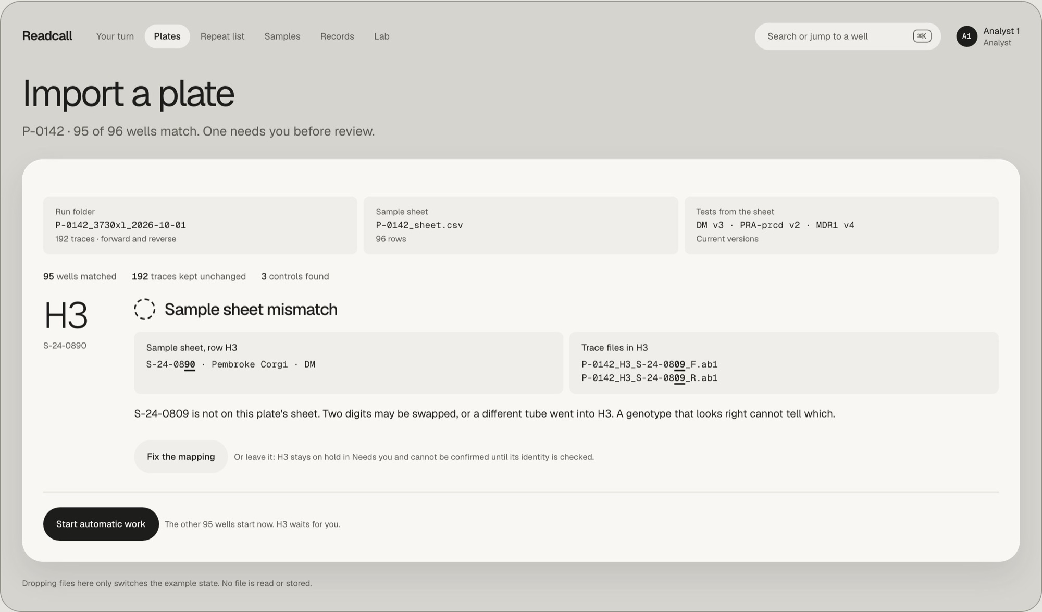The height and width of the screenshot is (612, 1042).
Task: Click the Fix the mapping button
Action: pos(181,457)
